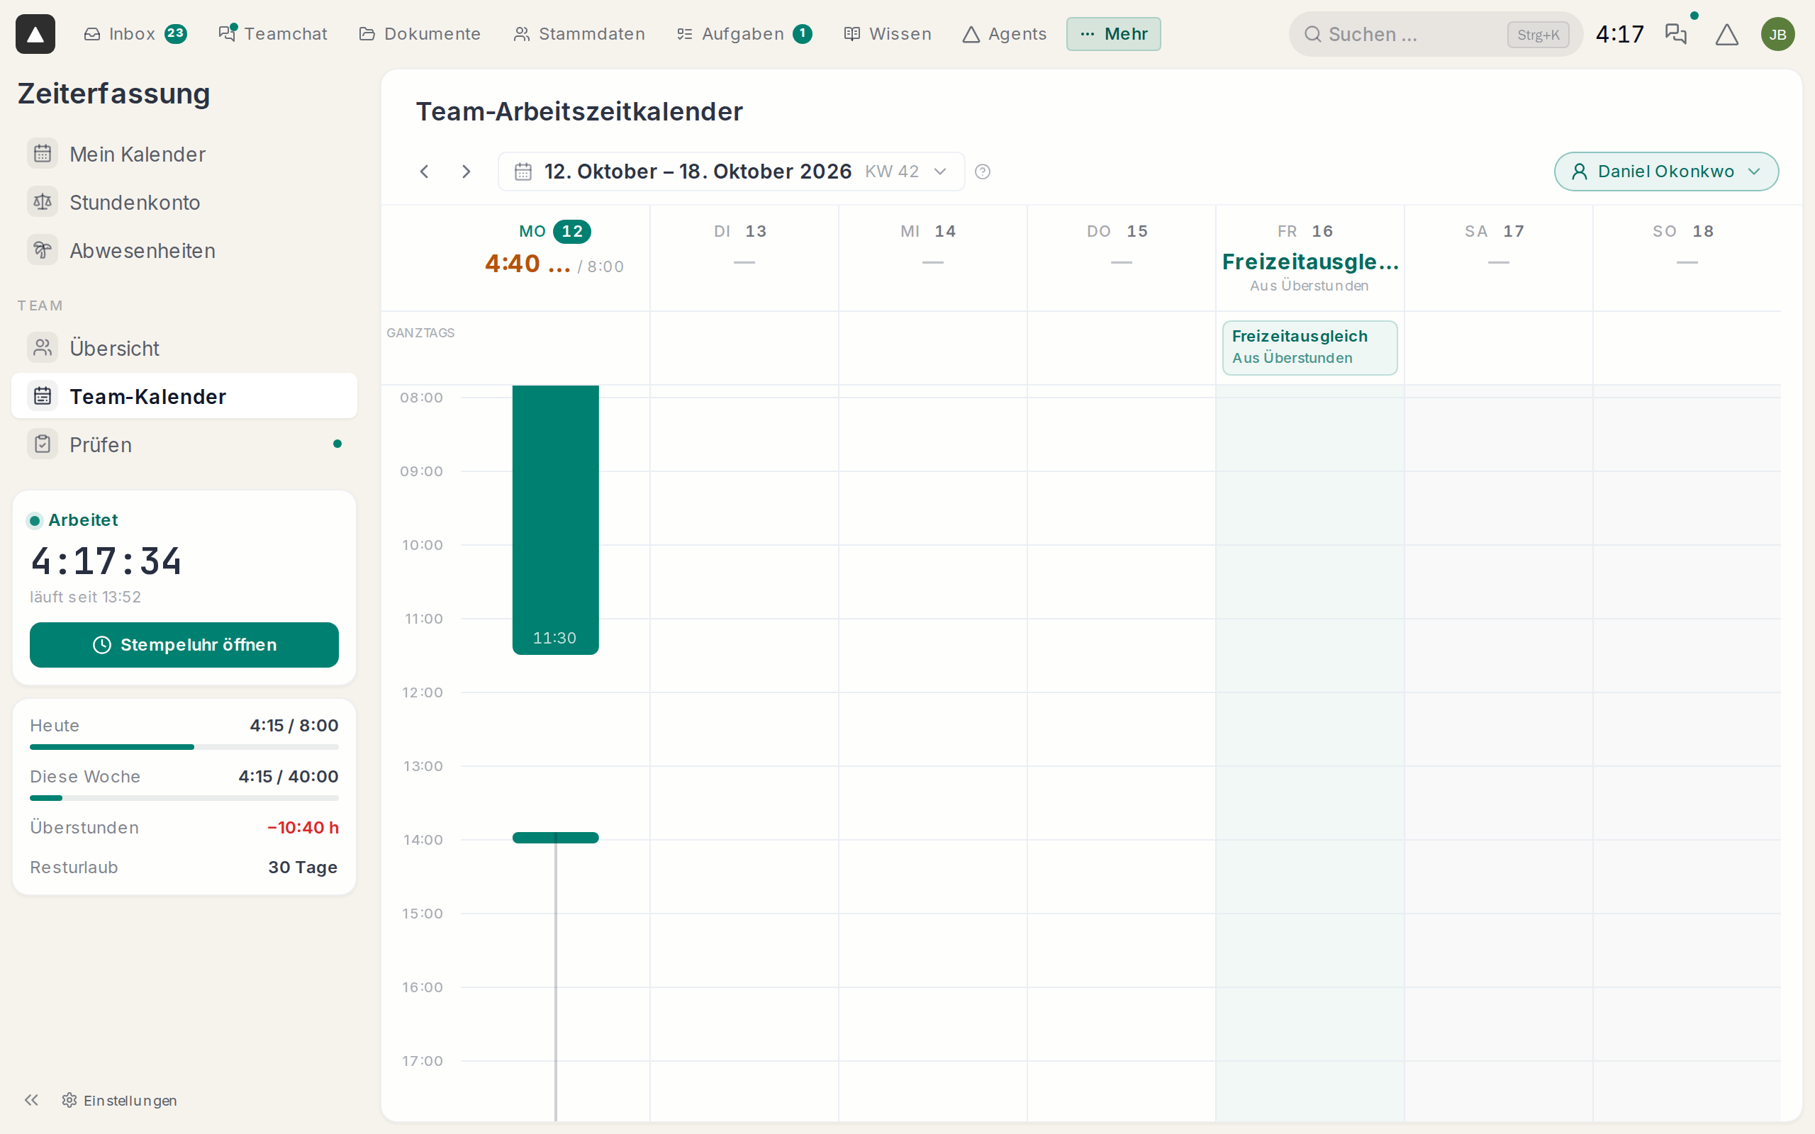
Task: Open the chat bubbles icon in header
Action: pos(1675,34)
